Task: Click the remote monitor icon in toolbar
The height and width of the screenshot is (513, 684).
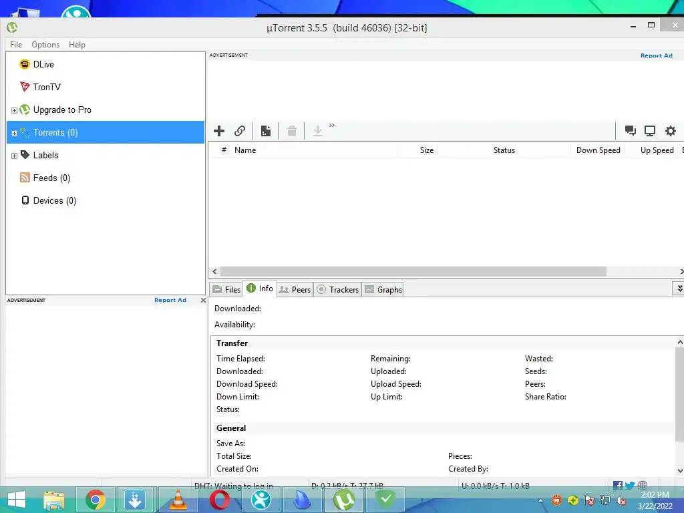Action: pos(650,131)
